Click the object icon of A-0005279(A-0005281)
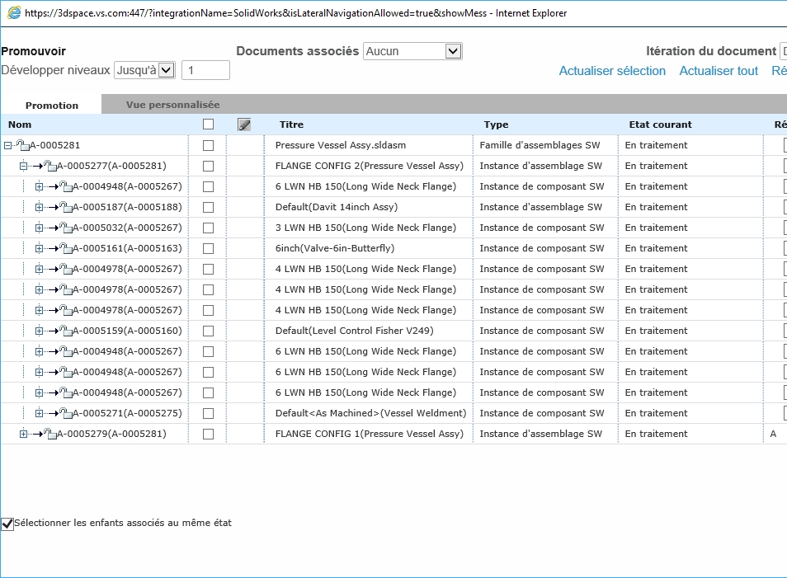 [50, 434]
